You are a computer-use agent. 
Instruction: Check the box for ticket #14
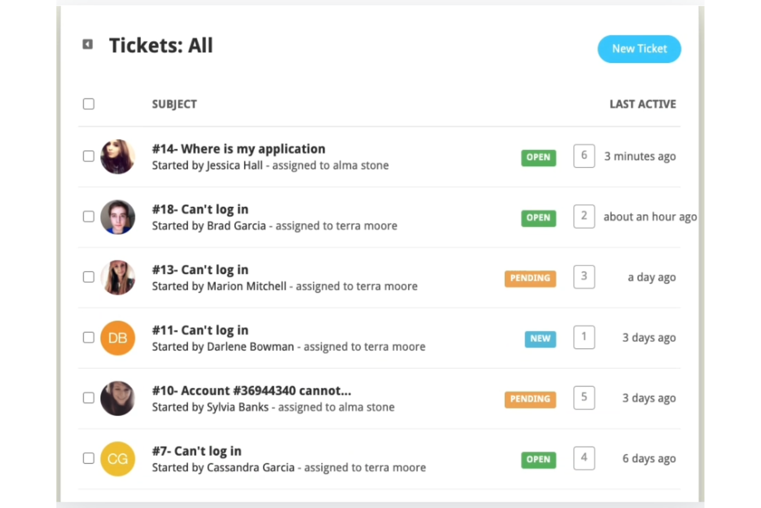tap(88, 156)
